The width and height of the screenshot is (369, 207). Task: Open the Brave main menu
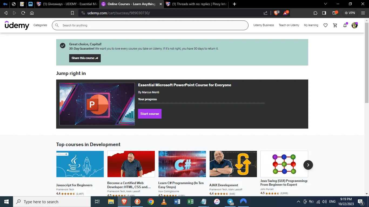tap(364, 13)
